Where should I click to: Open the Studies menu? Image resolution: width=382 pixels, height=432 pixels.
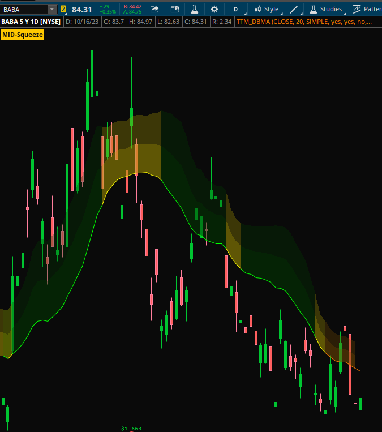tap(325, 9)
